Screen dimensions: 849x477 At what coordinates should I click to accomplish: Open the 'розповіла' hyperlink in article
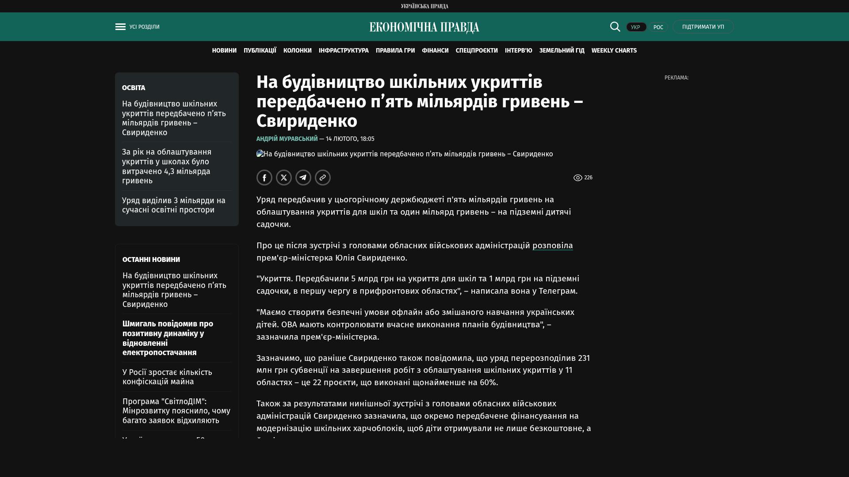pyautogui.click(x=552, y=246)
